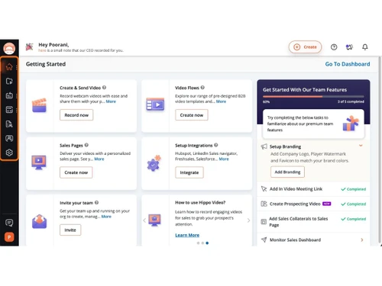
Task: Click the Getting Started heading
Action: click(46, 64)
